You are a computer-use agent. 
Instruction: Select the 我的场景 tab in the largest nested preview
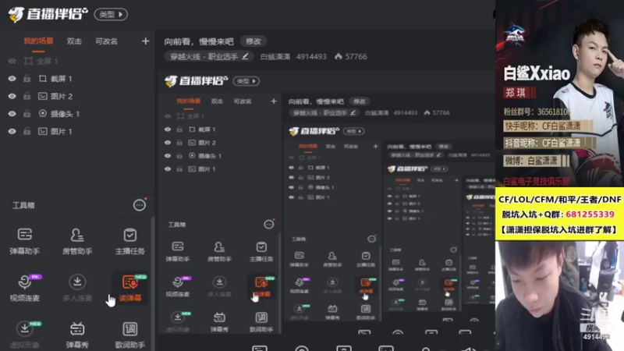click(189, 101)
